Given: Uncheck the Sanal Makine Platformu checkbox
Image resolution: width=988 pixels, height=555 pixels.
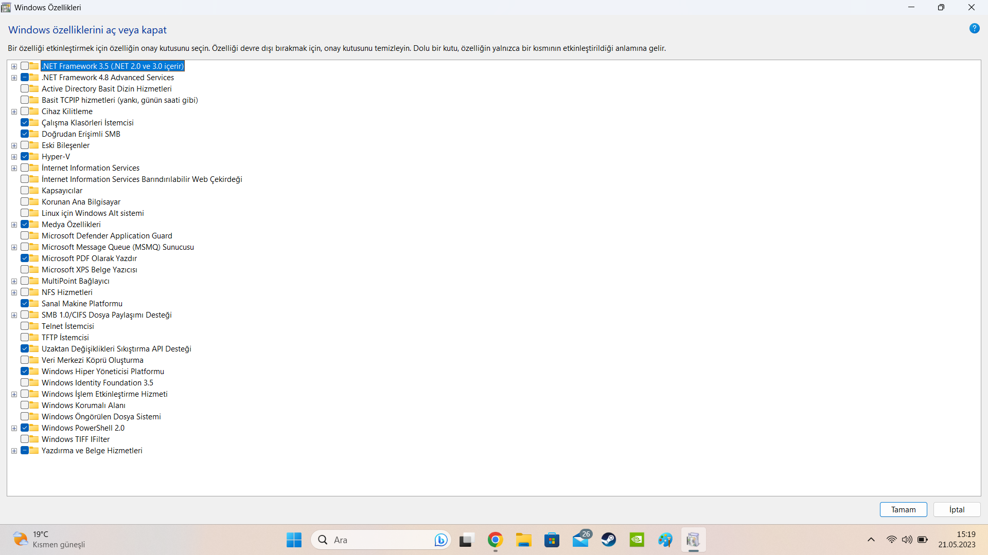Looking at the screenshot, I should click(25, 304).
